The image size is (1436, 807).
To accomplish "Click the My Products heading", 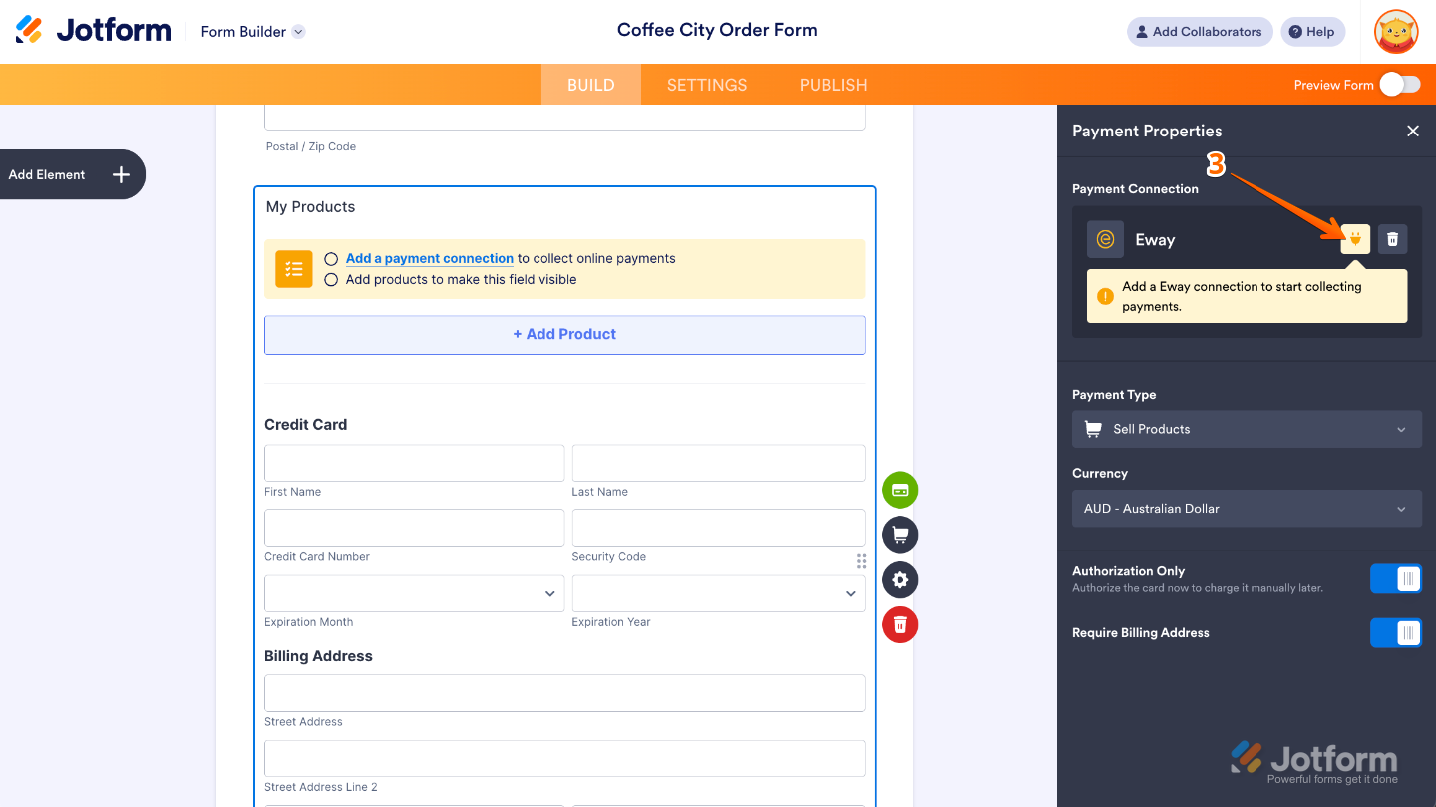I will pos(310,207).
